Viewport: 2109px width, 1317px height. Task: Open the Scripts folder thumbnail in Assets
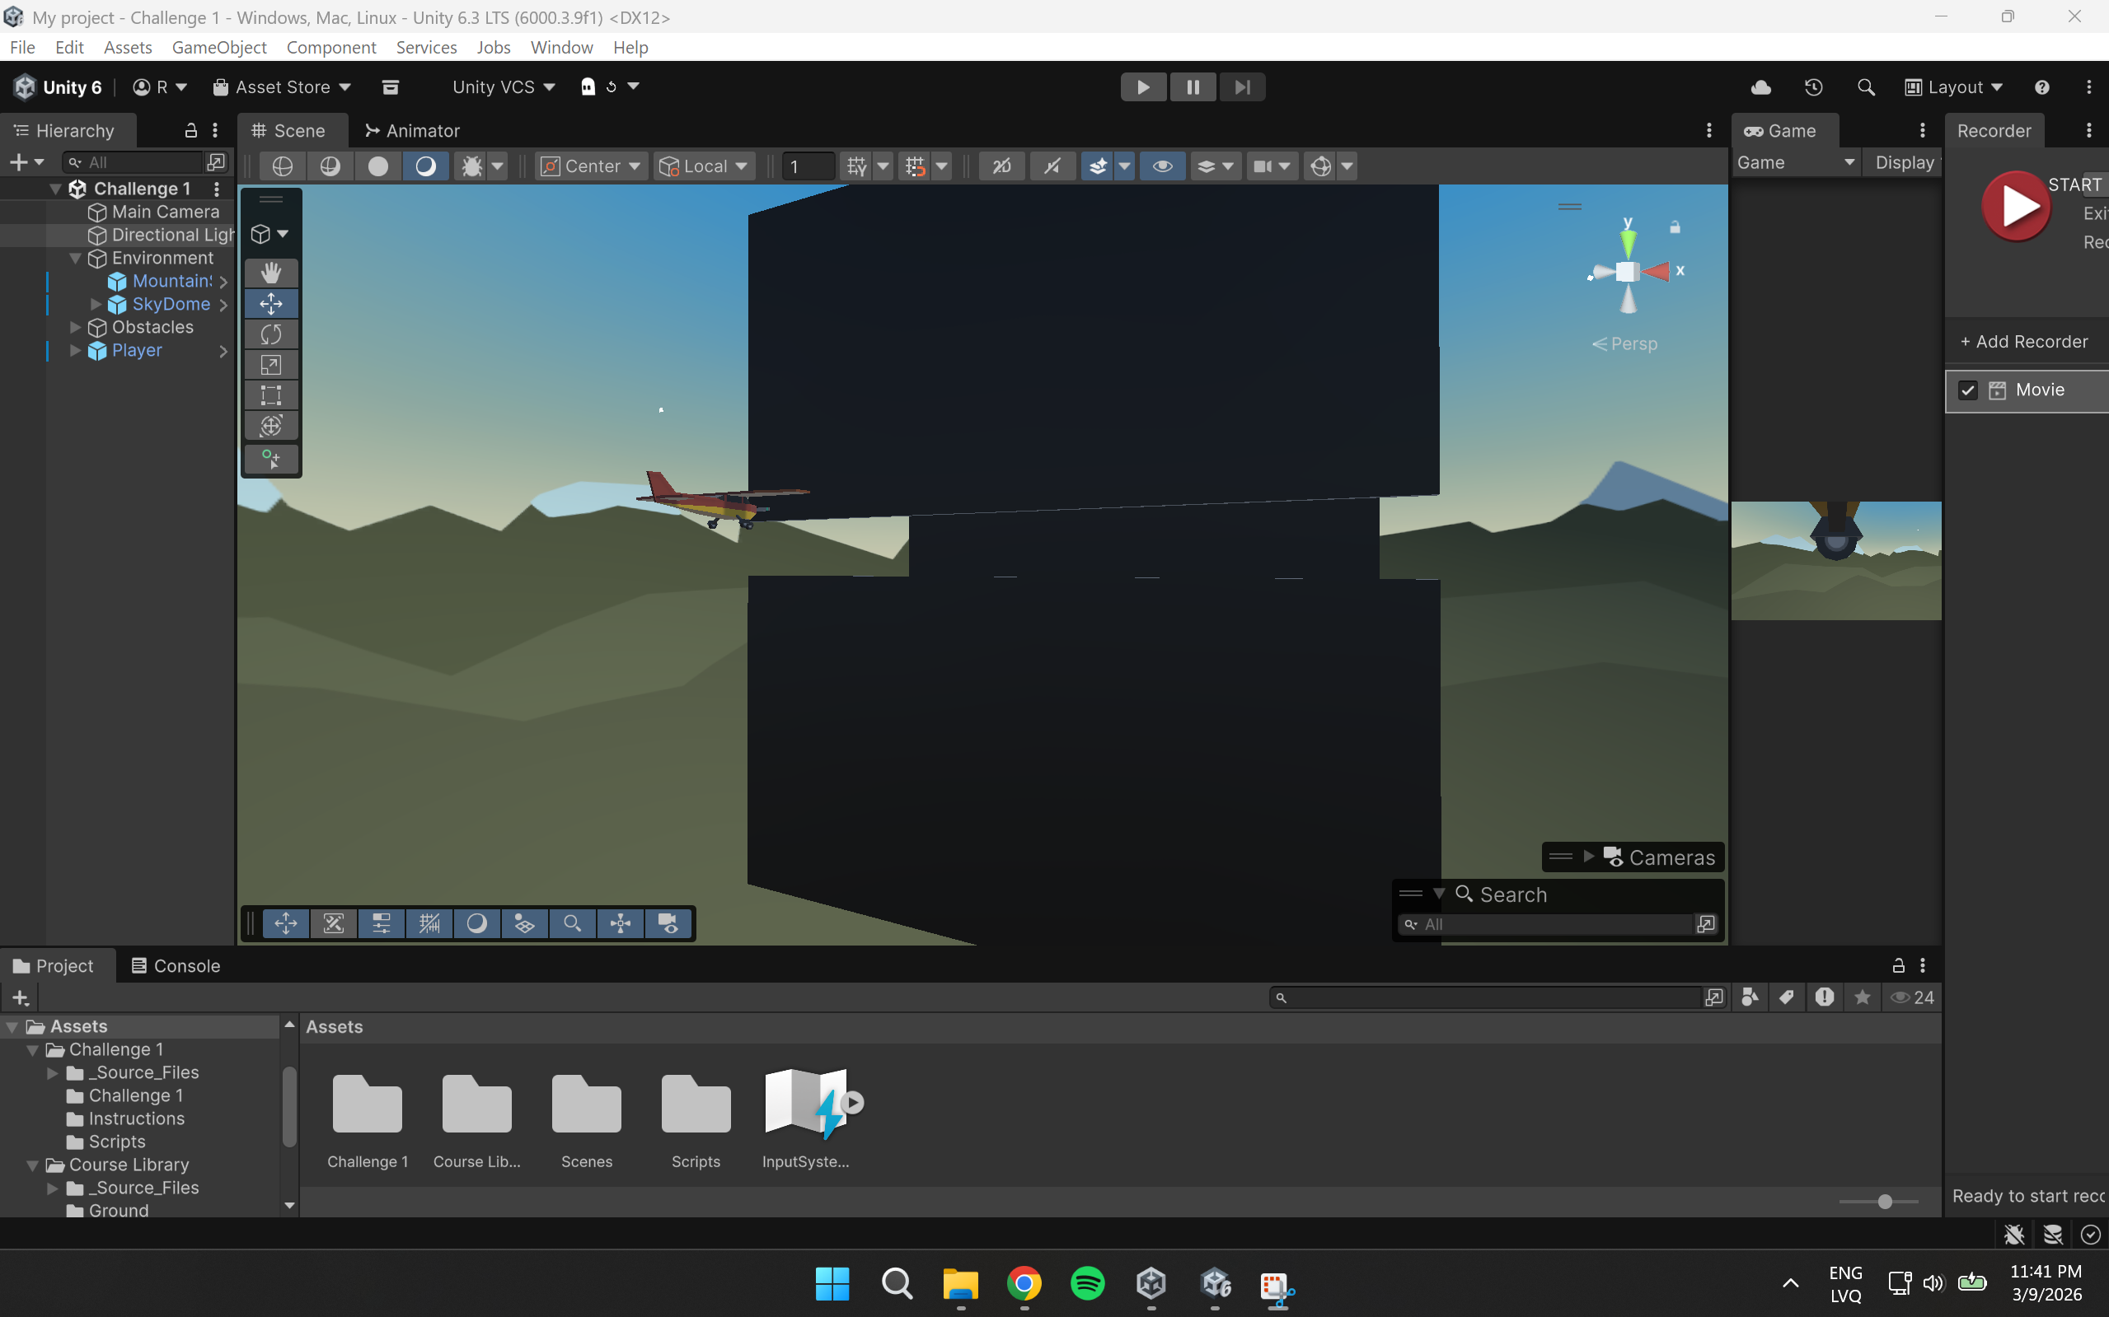pos(696,1104)
